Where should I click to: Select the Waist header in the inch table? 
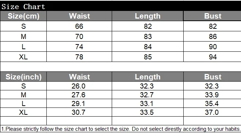pyautogui.click(x=79, y=77)
